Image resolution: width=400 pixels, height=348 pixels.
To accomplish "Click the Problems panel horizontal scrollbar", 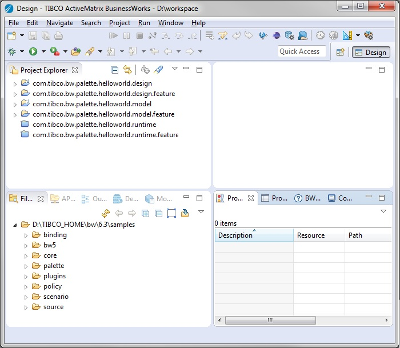I will pos(270,319).
